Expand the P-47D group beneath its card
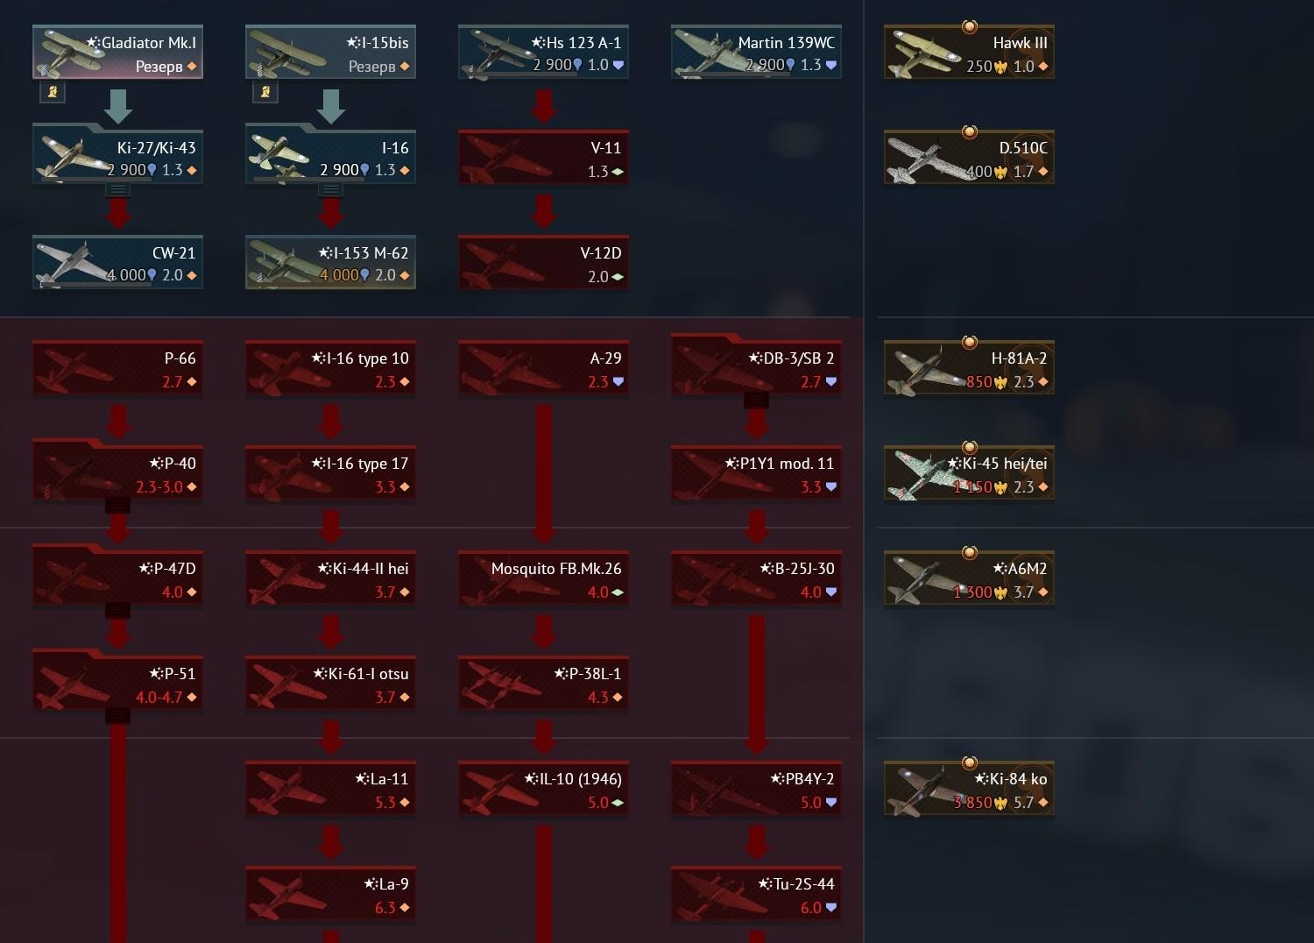The width and height of the screenshot is (1314, 943). click(118, 611)
